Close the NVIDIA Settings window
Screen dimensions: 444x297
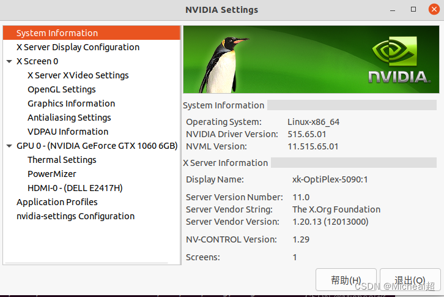point(434,9)
